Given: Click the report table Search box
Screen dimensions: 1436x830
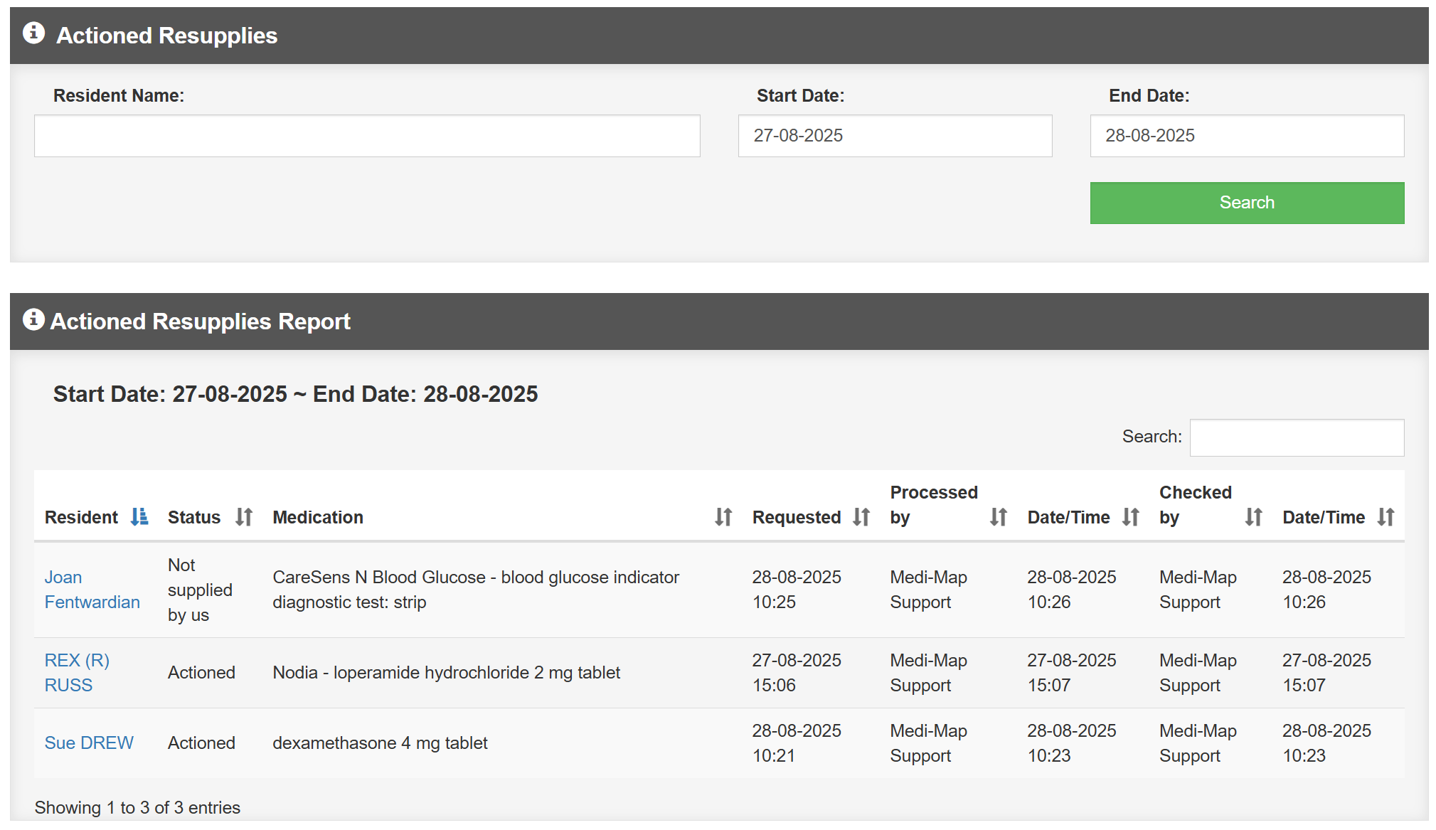Looking at the screenshot, I should tap(1296, 437).
